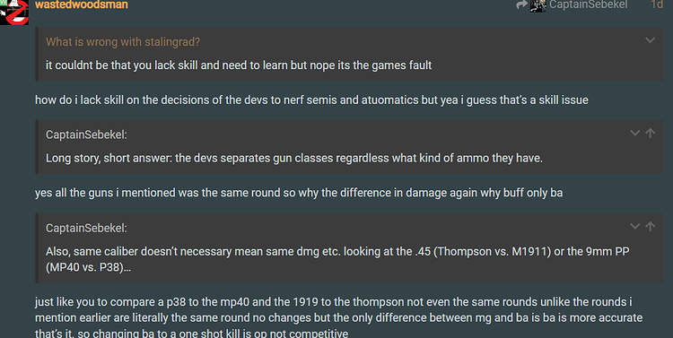Open the "What is wrong with stalingrad?" topic link
The height and width of the screenshot is (338, 673).
[123, 42]
